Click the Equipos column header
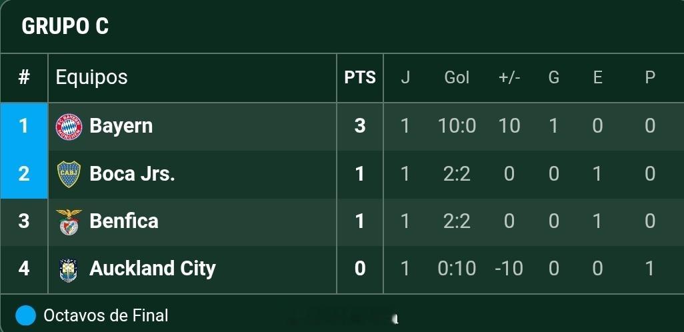The height and width of the screenshot is (332, 684). tap(91, 77)
